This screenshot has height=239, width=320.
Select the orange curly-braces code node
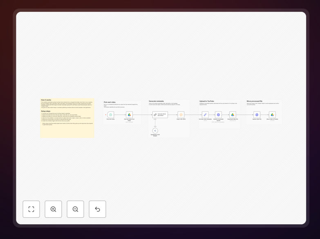pyautogui.click(x=181, y=115)
